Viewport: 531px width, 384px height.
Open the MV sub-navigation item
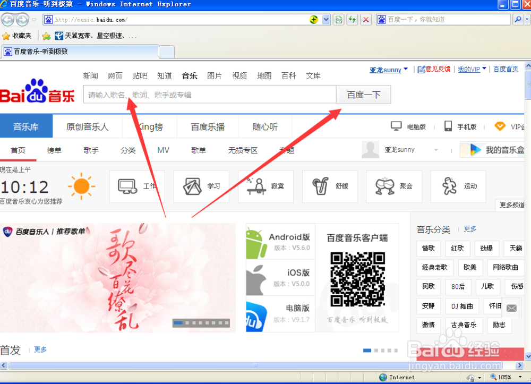click(x=163, y=150)
